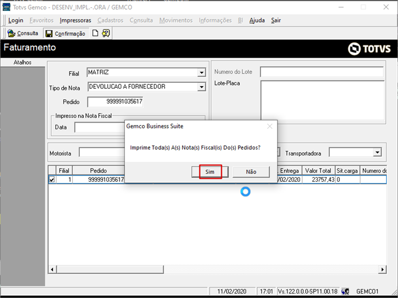Image resolution: width=398 pixels, height=298 pixels.
Task: Click the grid scrollbar right arrow
Action: (x=382, y=270)
